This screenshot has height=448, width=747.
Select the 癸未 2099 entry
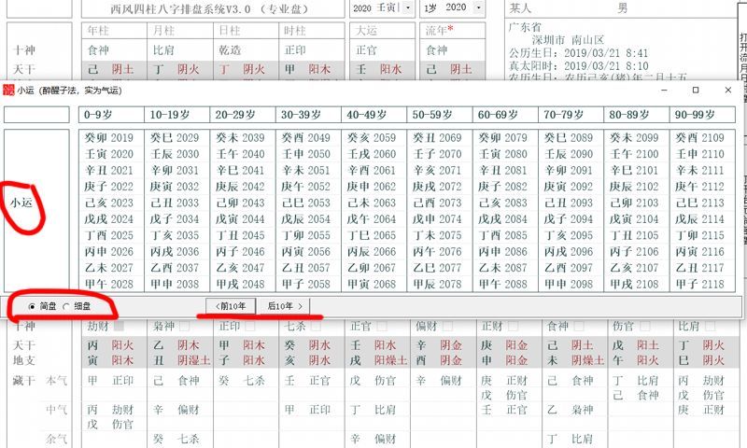coord(635,138)
